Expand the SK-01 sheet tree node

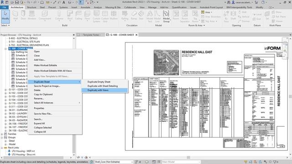5,110
